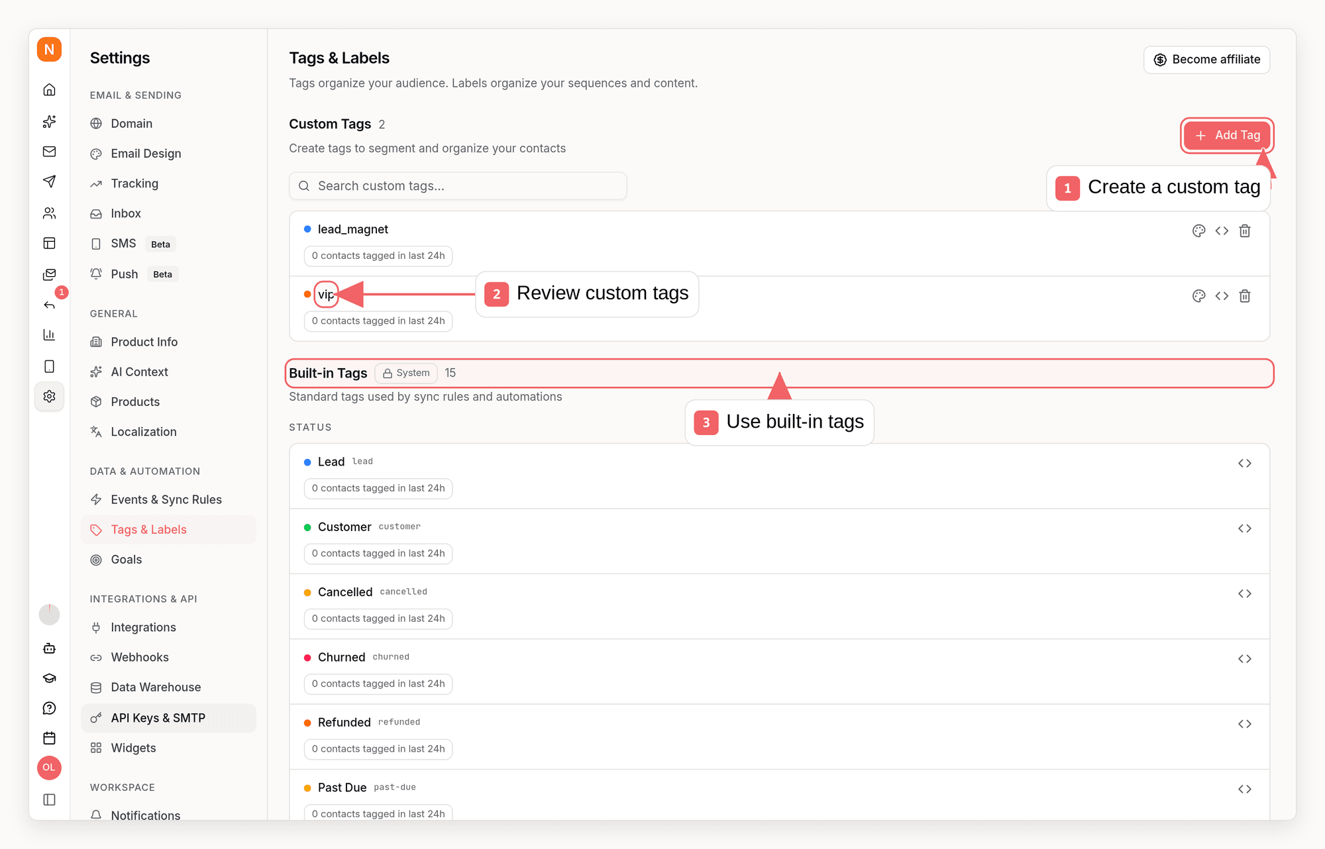Show code snippet for vip tag
The height and width of the screenshot is (849, 1325).
coord(1222,296)
